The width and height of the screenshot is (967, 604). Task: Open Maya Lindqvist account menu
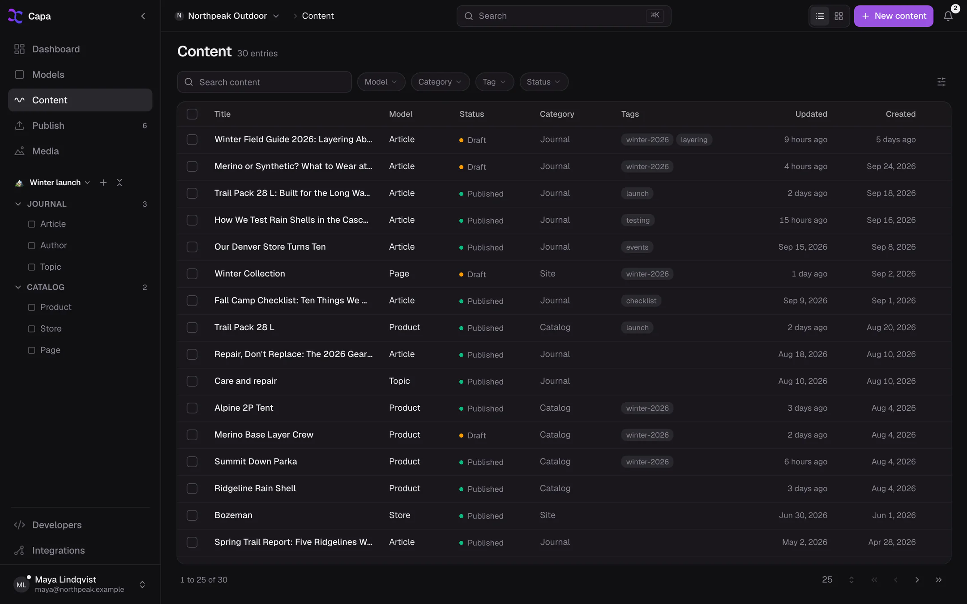tap(80, 584)
